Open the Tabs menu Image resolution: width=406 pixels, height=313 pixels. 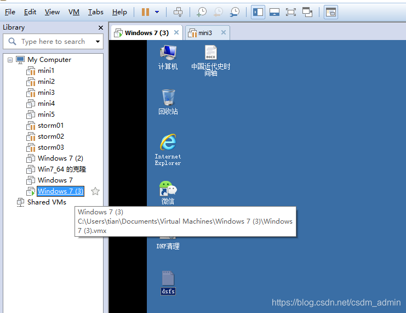coord(95,12)
